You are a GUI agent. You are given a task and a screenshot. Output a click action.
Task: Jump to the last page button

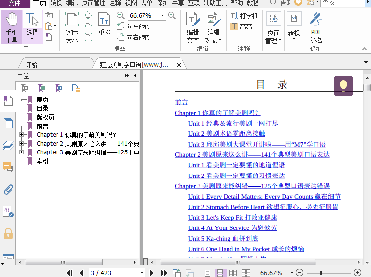164,273
